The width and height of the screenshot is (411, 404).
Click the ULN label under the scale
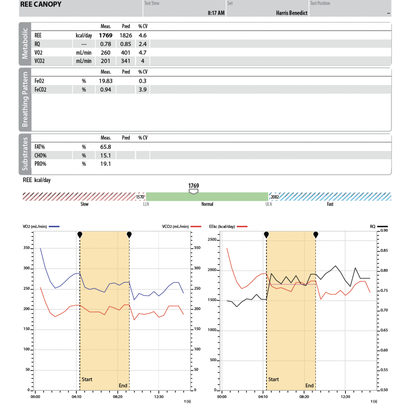click(269, 204)
